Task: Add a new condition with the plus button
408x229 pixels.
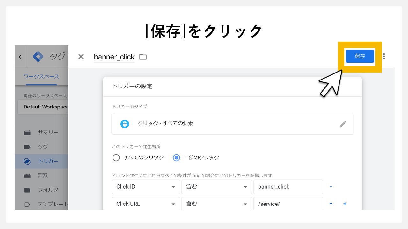Action: pos(345,204)
